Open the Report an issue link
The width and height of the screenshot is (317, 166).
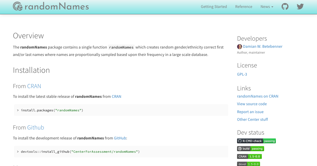[x=250, y=112]
